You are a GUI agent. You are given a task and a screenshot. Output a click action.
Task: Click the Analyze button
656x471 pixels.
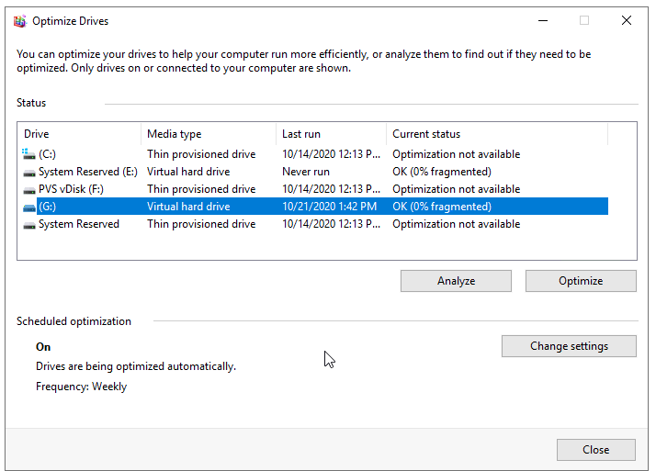pos(456,281)
